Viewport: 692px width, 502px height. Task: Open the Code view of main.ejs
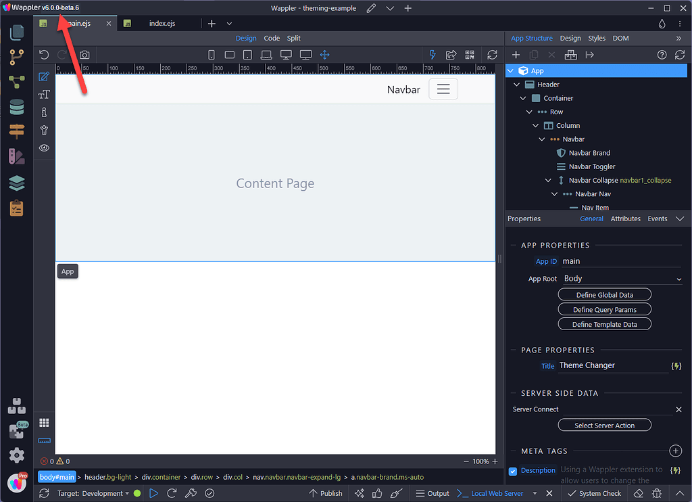(272, 38)
